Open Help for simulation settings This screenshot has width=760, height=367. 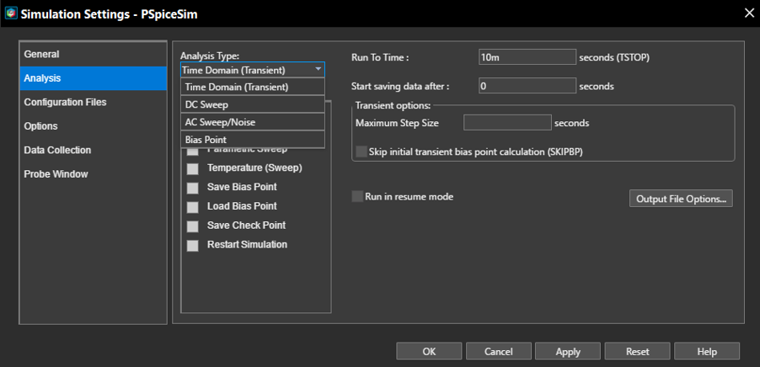pos(707,352)
